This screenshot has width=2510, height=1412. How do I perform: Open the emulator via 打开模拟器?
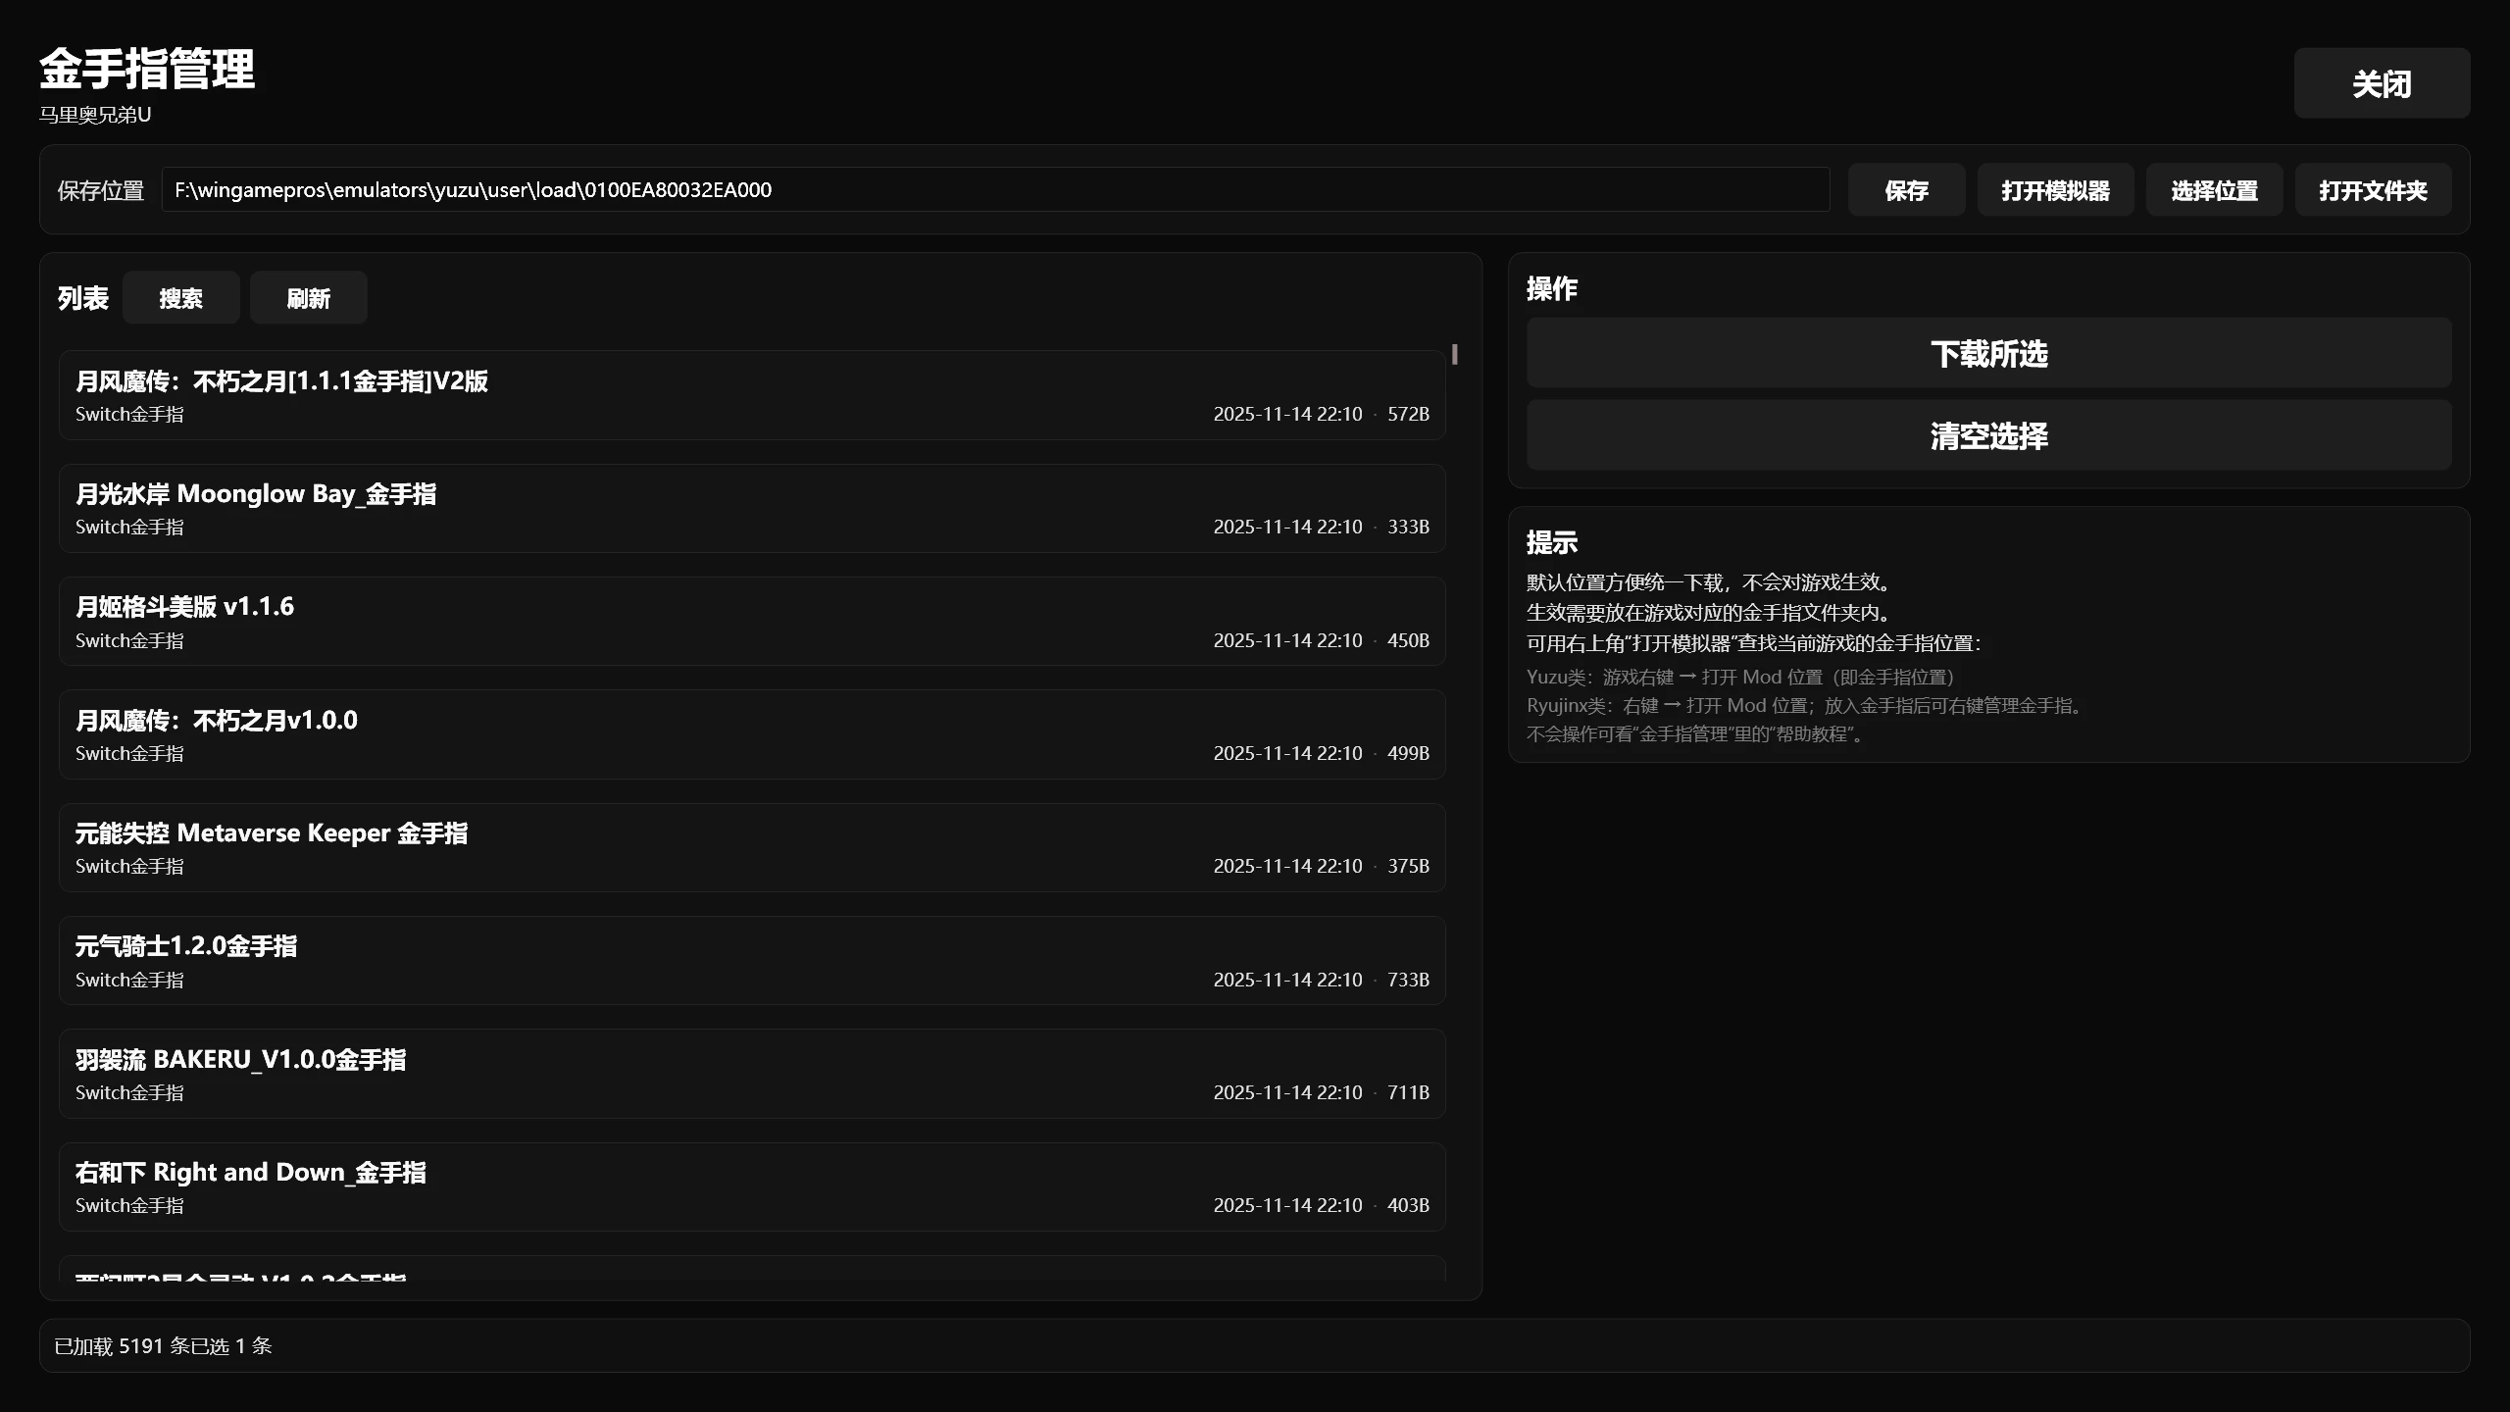2055,190
